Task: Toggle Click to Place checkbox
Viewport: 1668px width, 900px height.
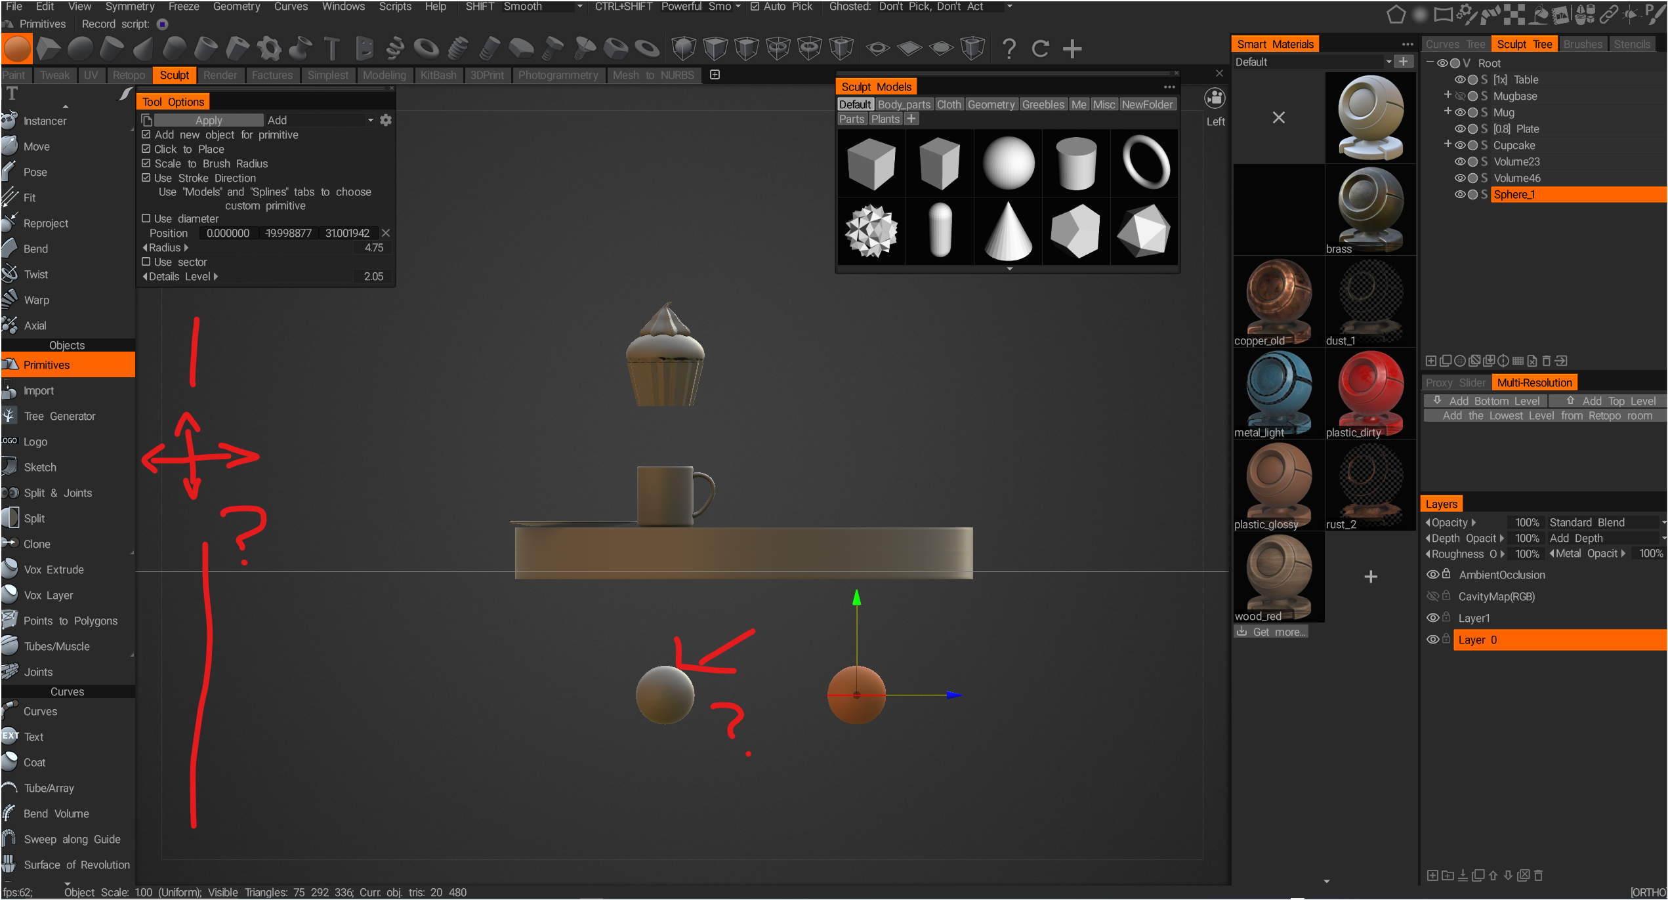Action: 146,149
